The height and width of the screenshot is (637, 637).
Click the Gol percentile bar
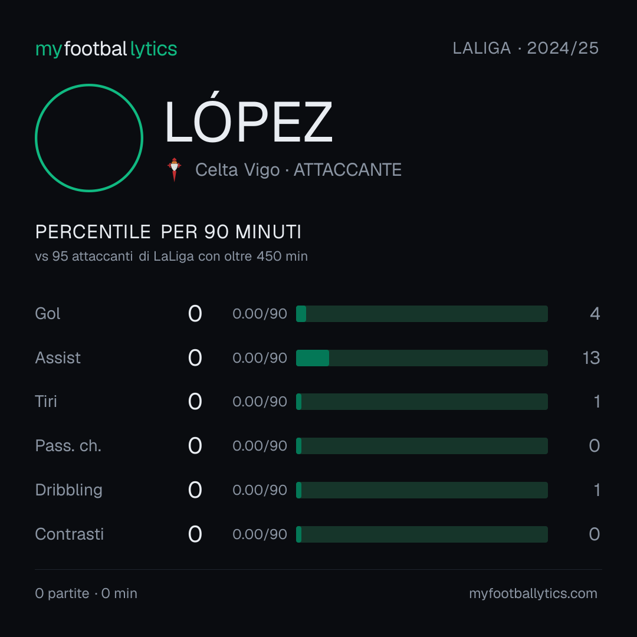pos(422,314)
